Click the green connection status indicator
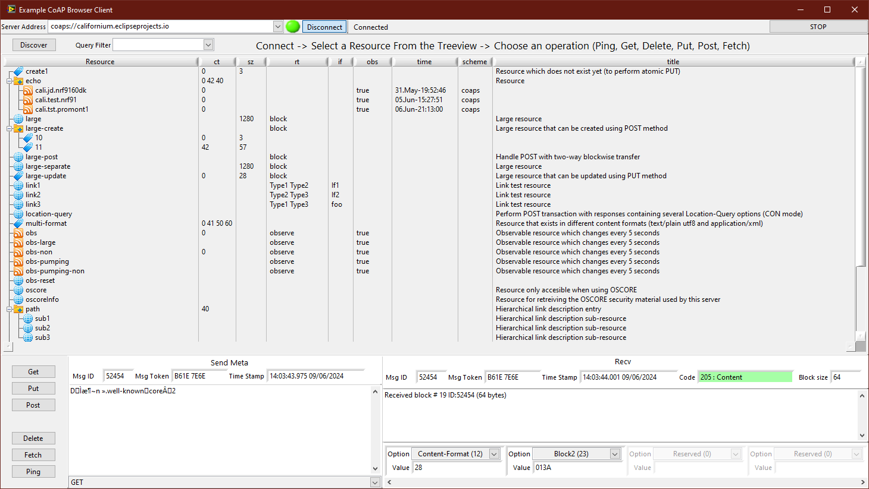Viewport: 869px width, 489px height. pos(292,26)
